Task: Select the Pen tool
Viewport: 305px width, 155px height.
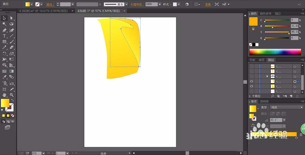Action: (4, 30)
